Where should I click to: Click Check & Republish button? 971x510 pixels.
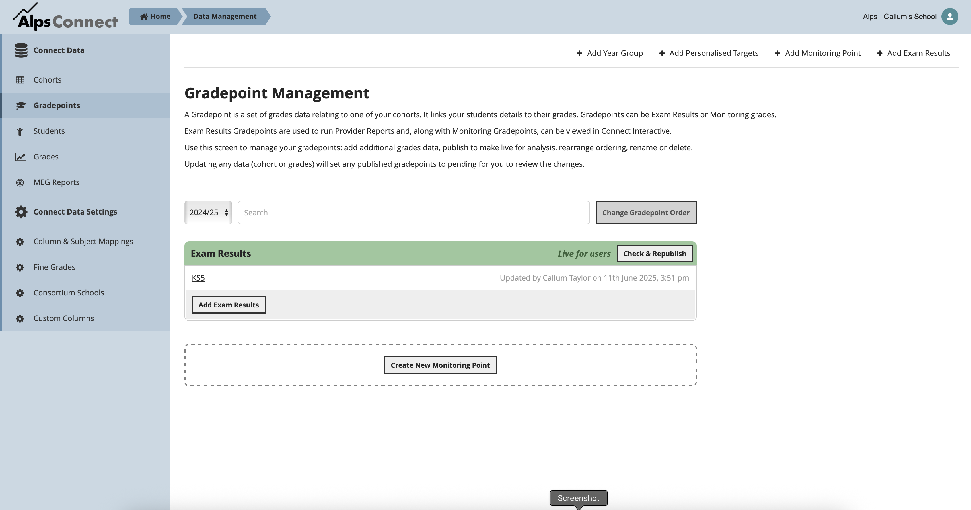pos(654,254)
